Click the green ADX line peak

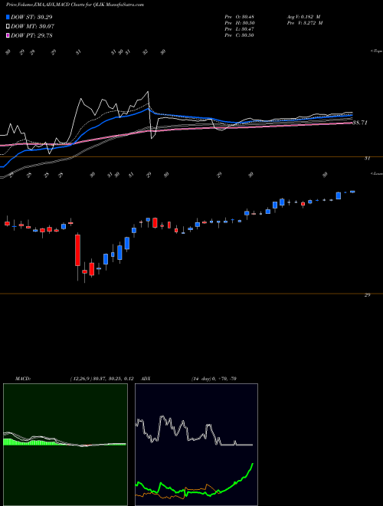click(253, 464)
